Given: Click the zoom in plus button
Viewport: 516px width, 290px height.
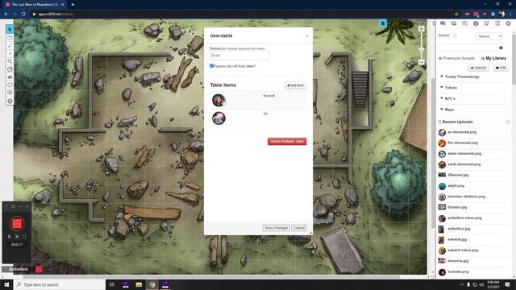Looking at the screenshot, I should (x=421, y=29).
